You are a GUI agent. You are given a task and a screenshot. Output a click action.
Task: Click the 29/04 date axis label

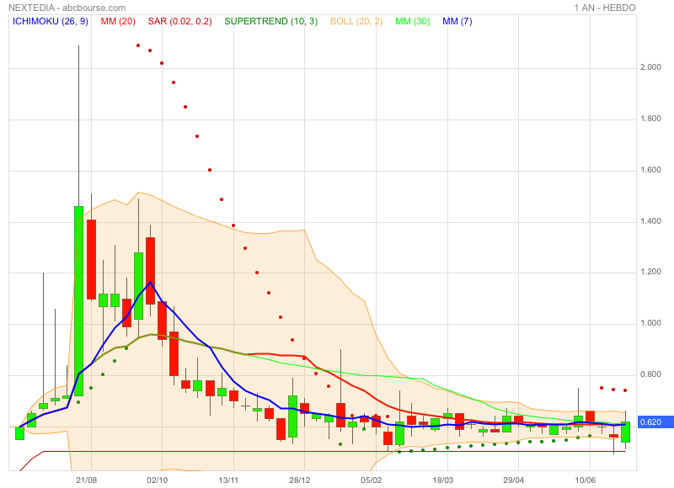514,480
